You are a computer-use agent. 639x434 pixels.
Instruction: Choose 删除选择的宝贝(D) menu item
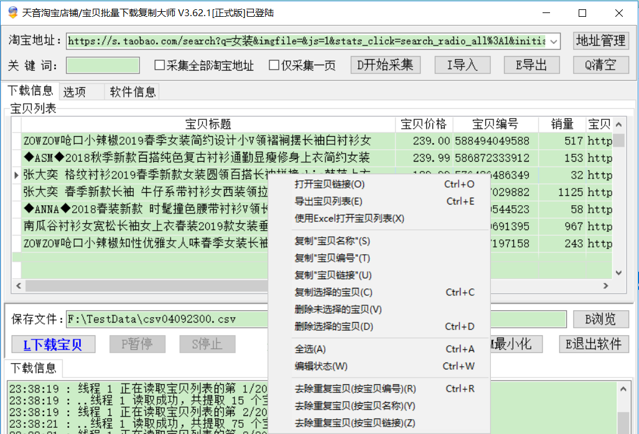[x=333, y=326]
